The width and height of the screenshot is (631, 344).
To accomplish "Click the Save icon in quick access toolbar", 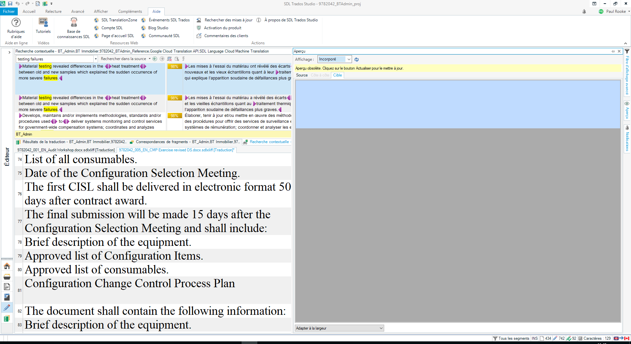I will point(10,4).
